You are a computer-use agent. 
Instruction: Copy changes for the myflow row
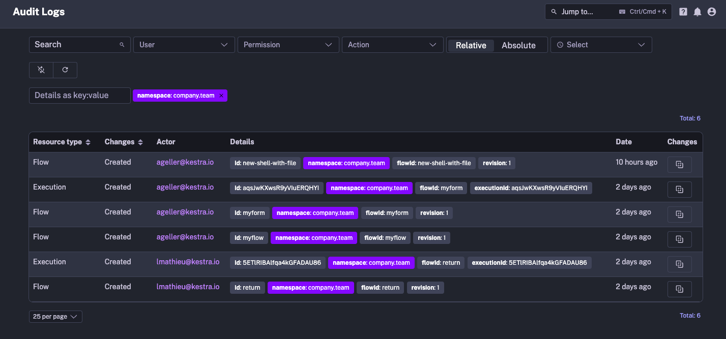tap(679, 239)
